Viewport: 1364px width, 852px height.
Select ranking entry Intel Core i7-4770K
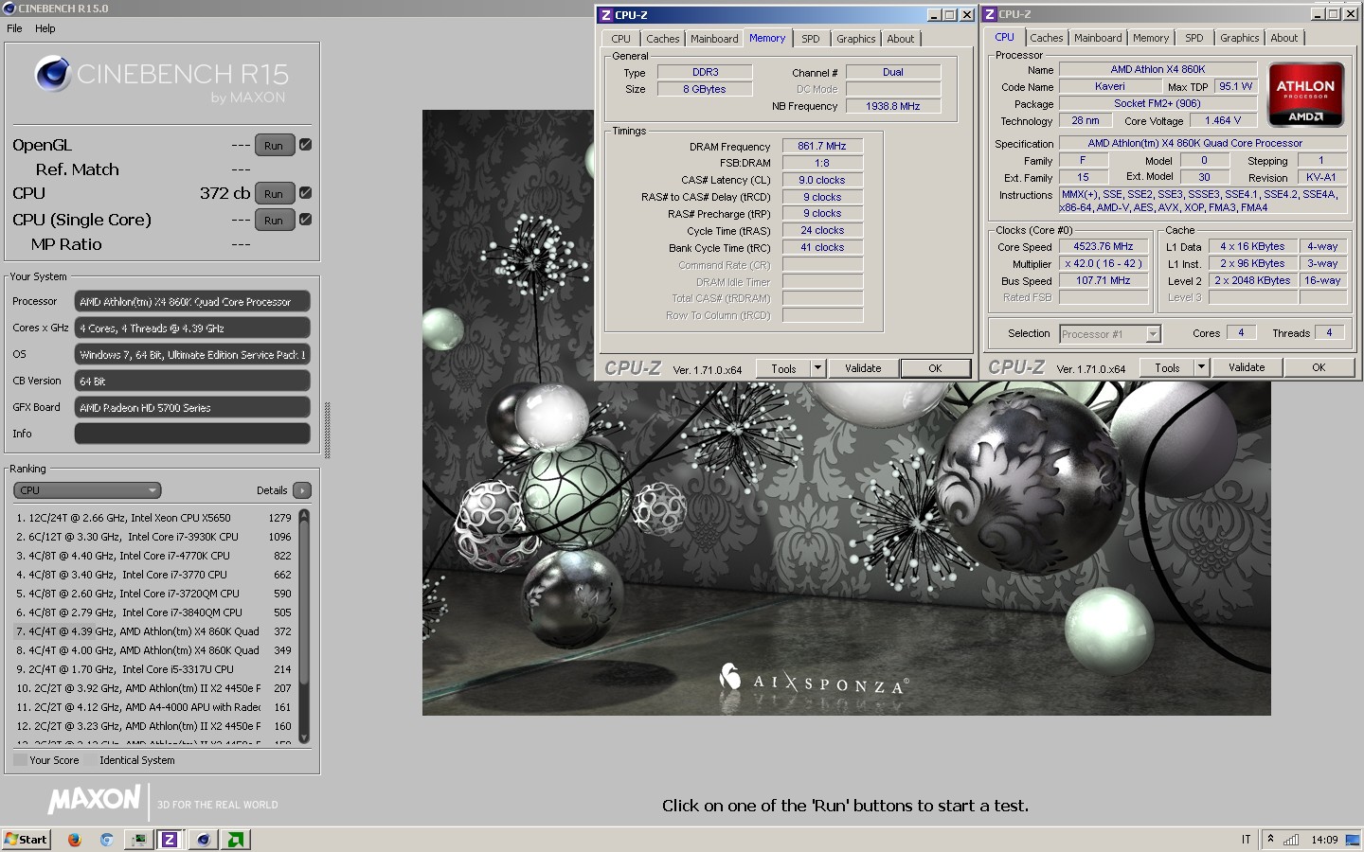[x=154, y=556]
